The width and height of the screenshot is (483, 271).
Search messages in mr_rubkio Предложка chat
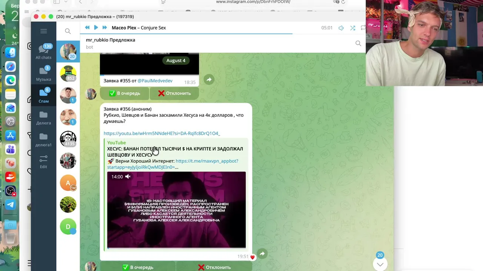[358, 43]
